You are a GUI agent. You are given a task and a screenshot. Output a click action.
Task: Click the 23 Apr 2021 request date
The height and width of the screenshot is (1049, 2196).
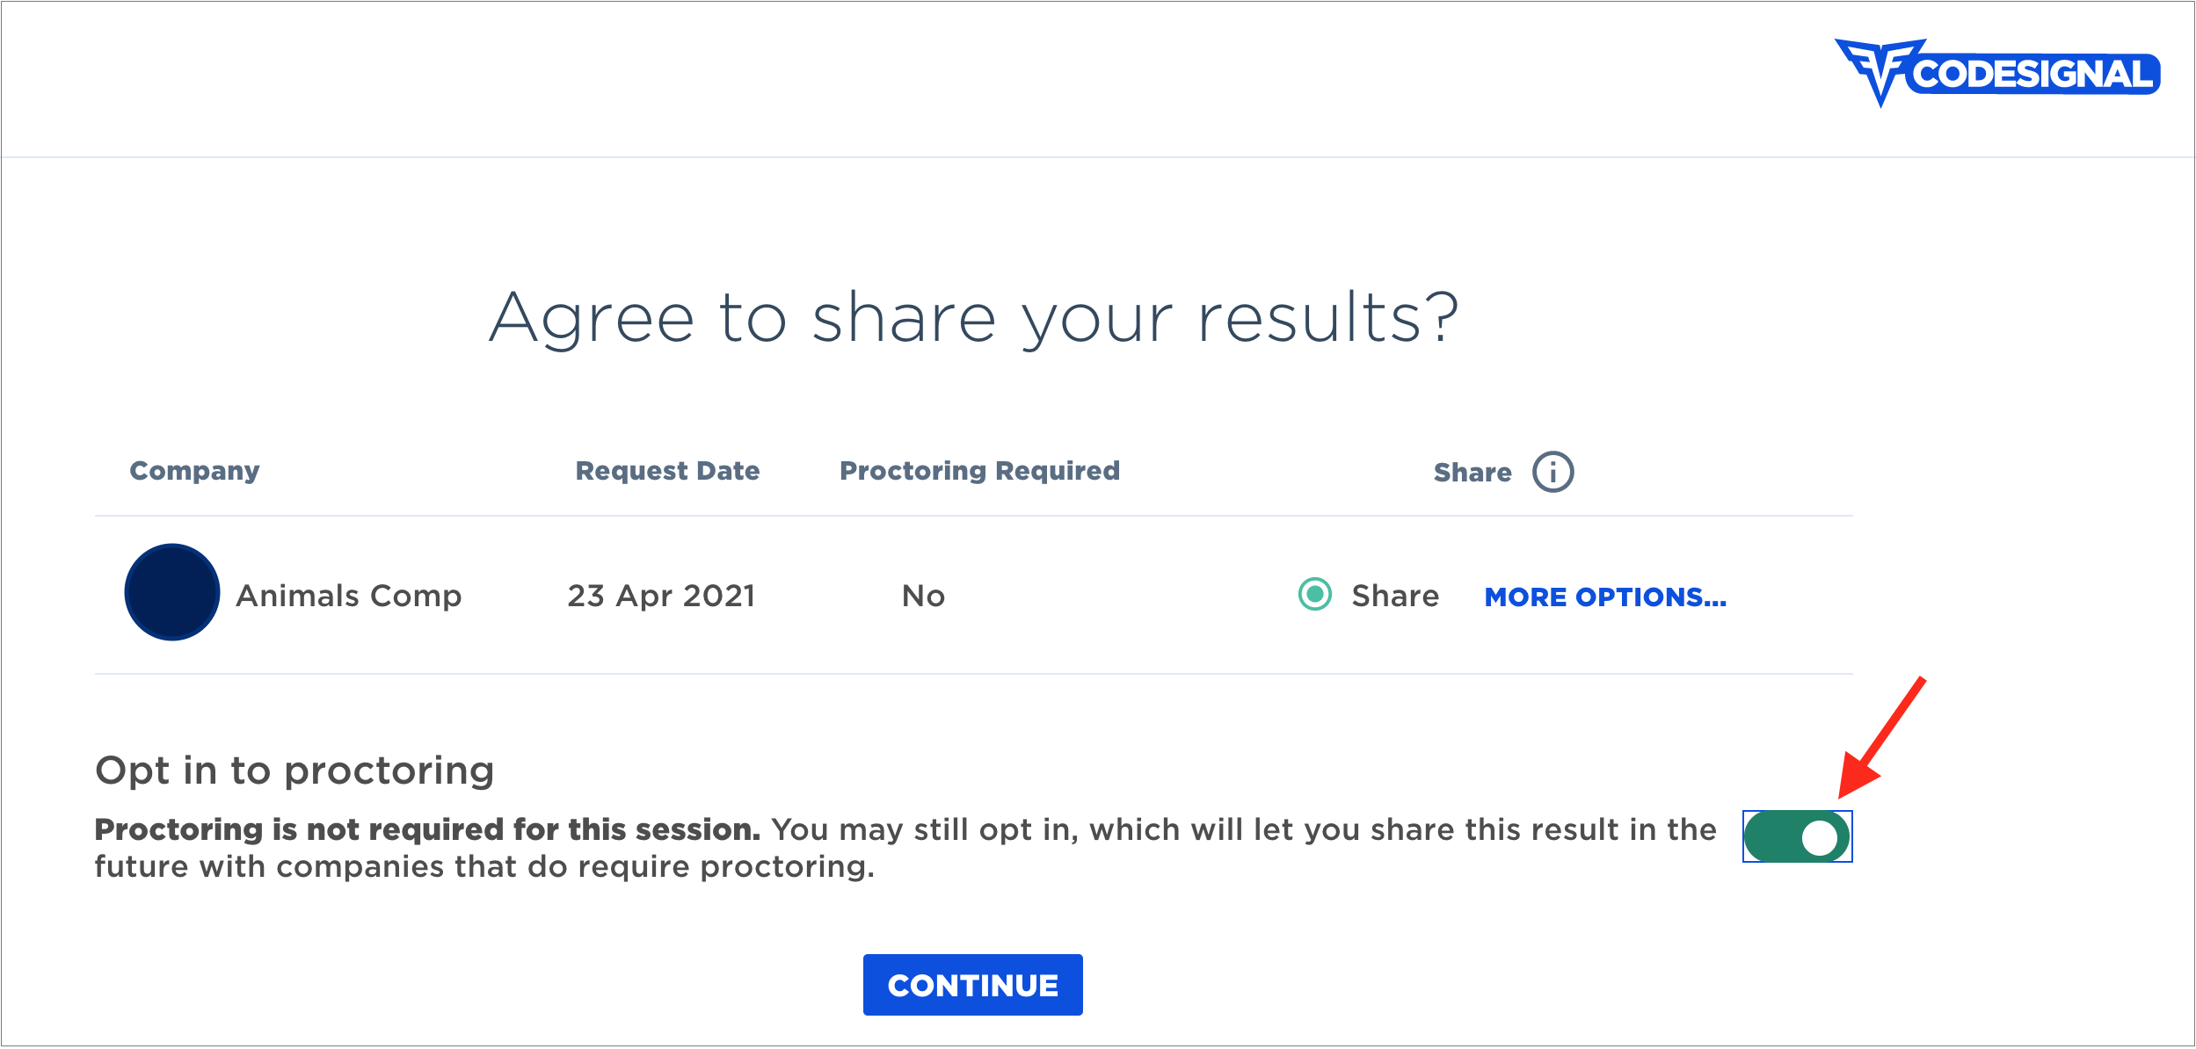point(661,596)
